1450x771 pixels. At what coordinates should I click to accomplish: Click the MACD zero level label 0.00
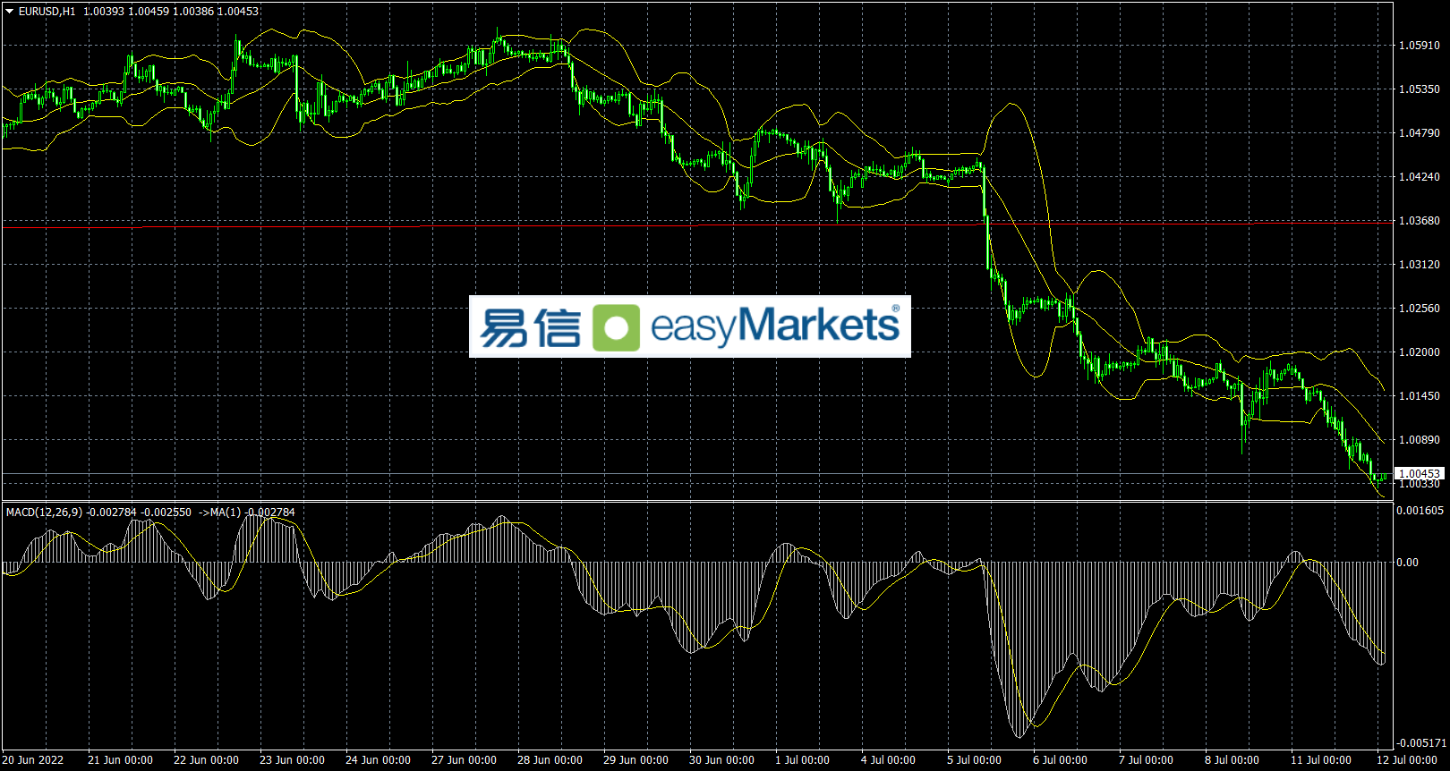tap(1408, 563)
